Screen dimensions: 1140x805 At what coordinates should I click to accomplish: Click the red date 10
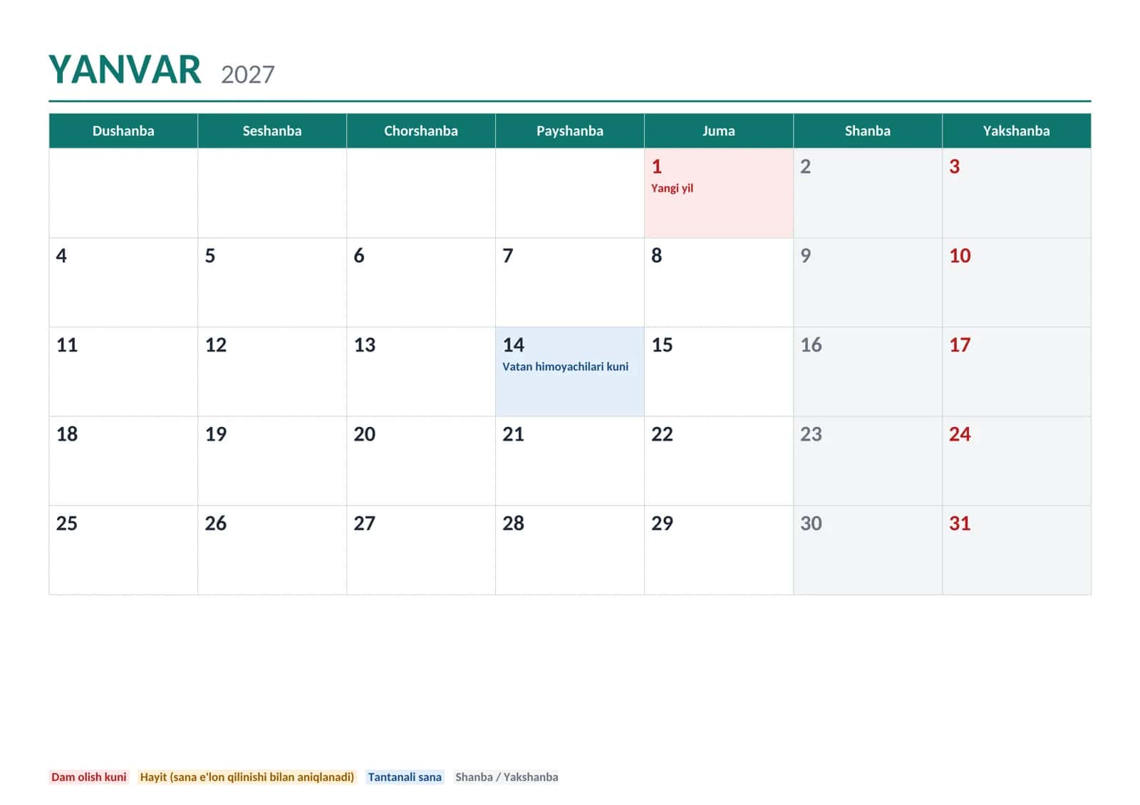960,256
